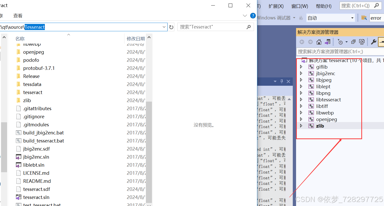Select libtesseract project name in Solution Explorer
Viewport: 384px width, 206px height.
click(x=329, y=100)
